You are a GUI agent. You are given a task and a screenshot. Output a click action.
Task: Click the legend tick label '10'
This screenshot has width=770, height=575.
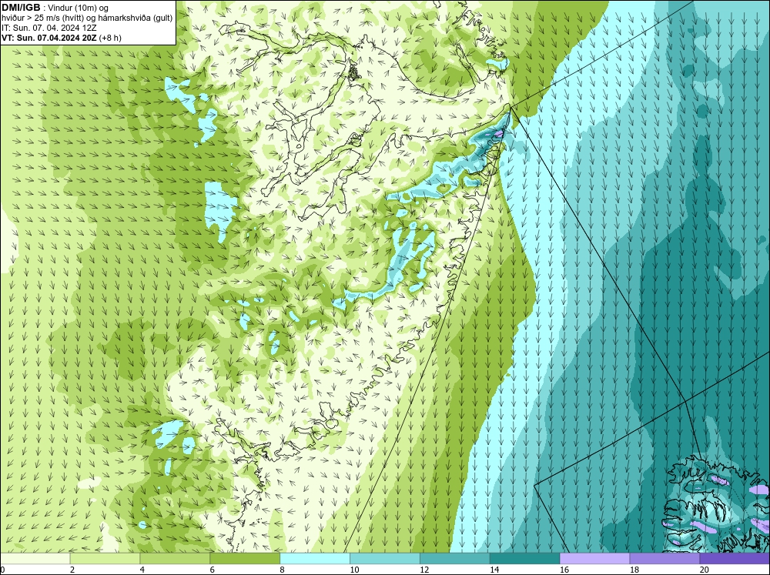tap(354, 570)
